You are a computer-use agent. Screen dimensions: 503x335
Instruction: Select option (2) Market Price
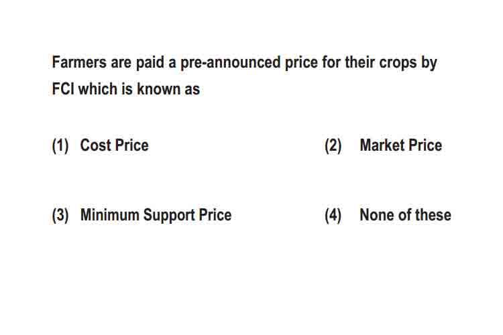(384, 145)
